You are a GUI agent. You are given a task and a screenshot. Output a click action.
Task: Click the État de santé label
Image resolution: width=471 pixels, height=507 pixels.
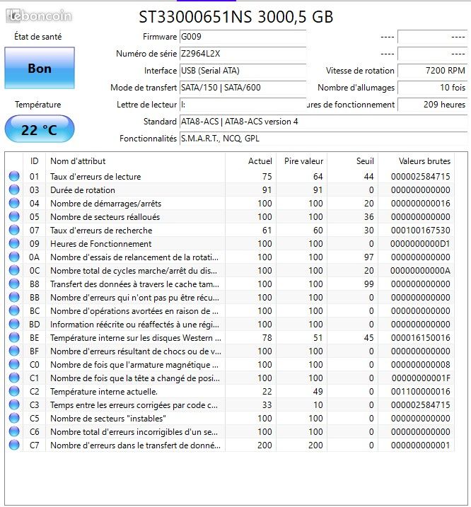(x=38, y=37)
